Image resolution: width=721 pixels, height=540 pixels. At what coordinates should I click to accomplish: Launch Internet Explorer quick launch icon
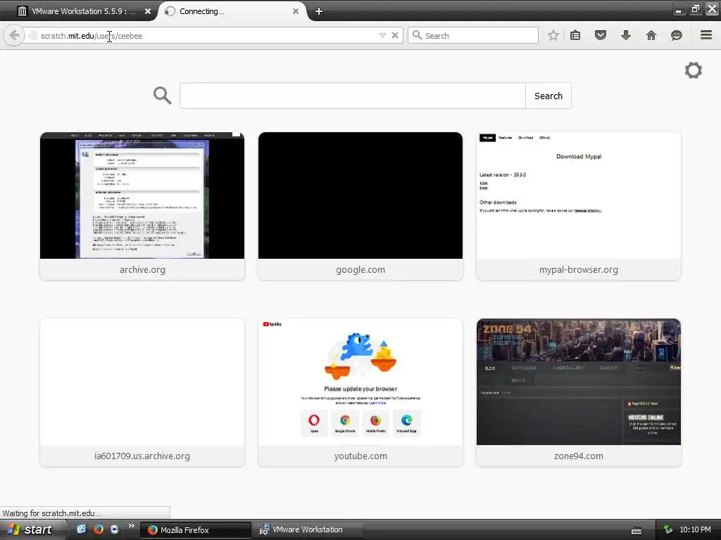(x=82, y=529)
